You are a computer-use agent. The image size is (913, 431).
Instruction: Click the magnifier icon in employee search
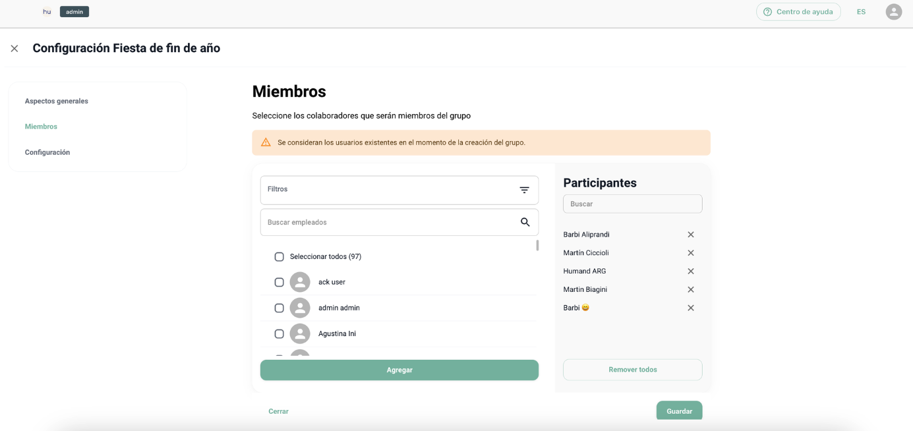[x=525, y=222]
